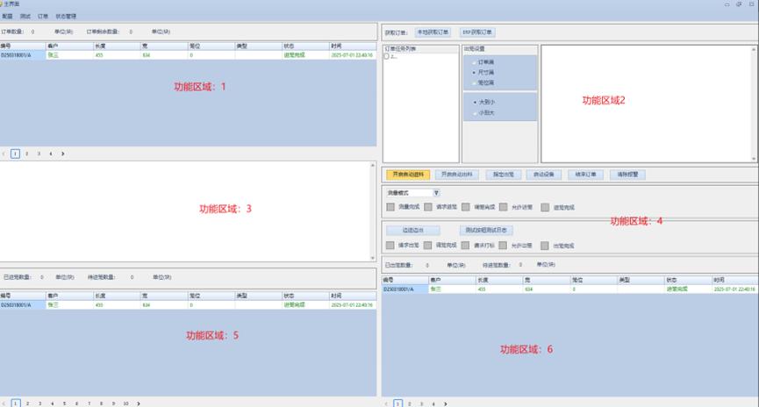Toggle the 允许进笼 checkbox

coord(504,207)
